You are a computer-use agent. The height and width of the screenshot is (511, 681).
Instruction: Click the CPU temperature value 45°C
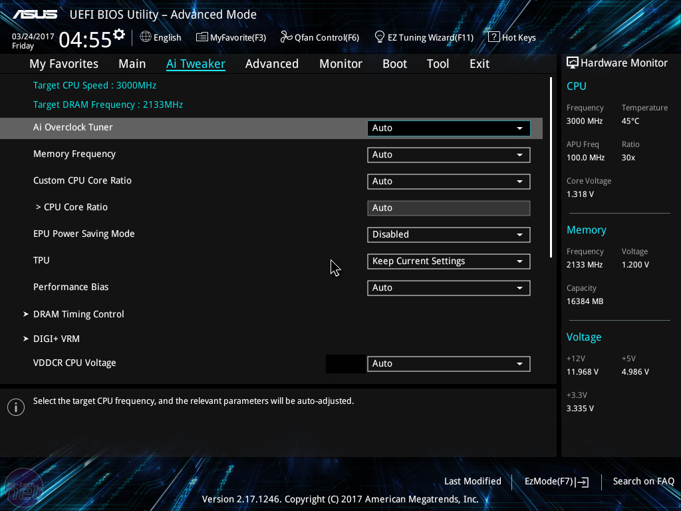[x=630, y=121]
